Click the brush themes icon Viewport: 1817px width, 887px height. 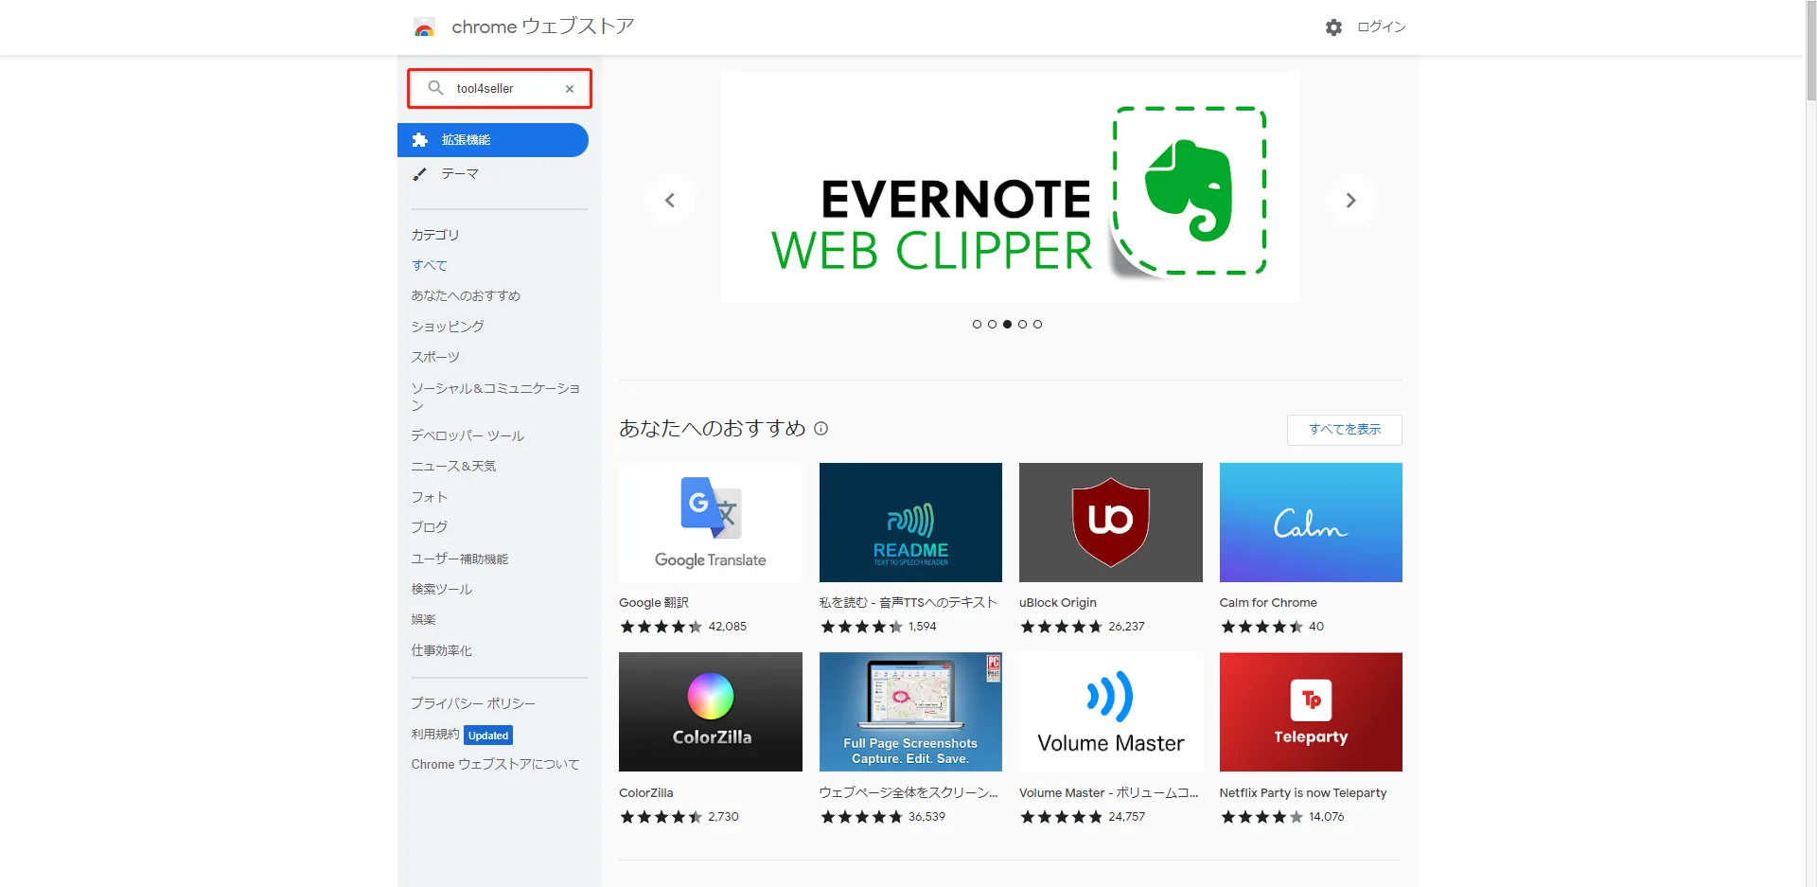point(420,174)
